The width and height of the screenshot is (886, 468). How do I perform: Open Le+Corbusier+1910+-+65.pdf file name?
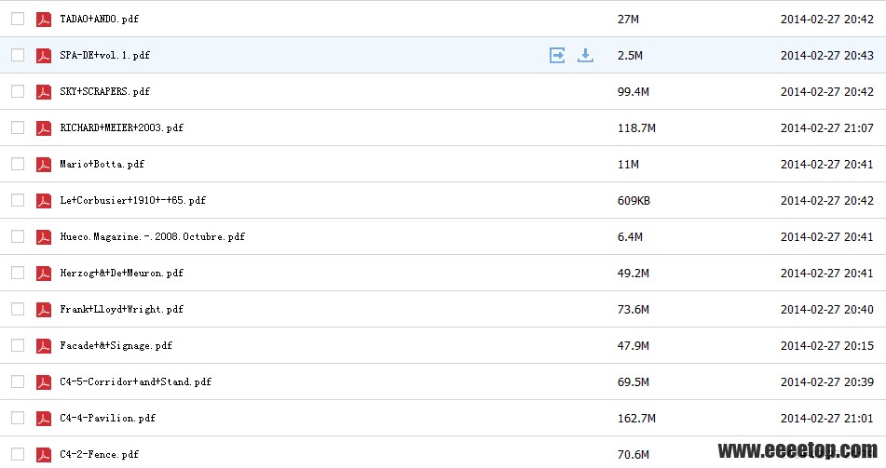pyautogui.click(x=133, y=200)
